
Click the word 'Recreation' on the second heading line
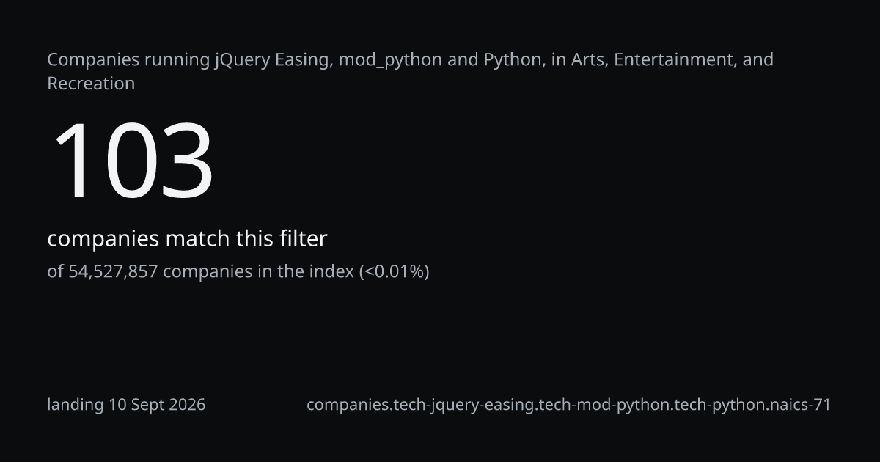point(91,84)
